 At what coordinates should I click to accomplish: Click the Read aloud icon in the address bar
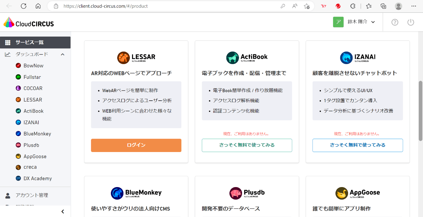click(295, 6)
